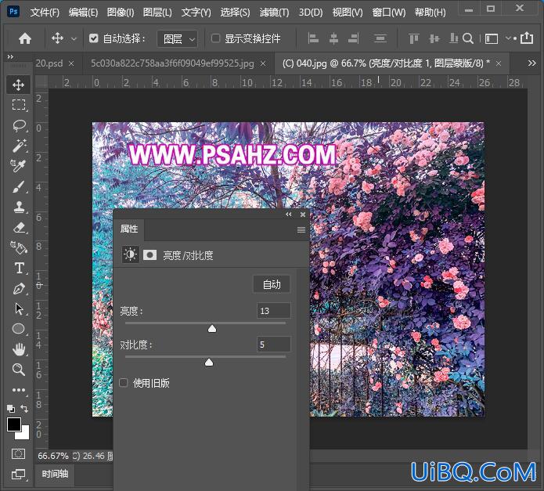Open the 窗口(W) menu
The image size is (544, 491).
(388, 13)
